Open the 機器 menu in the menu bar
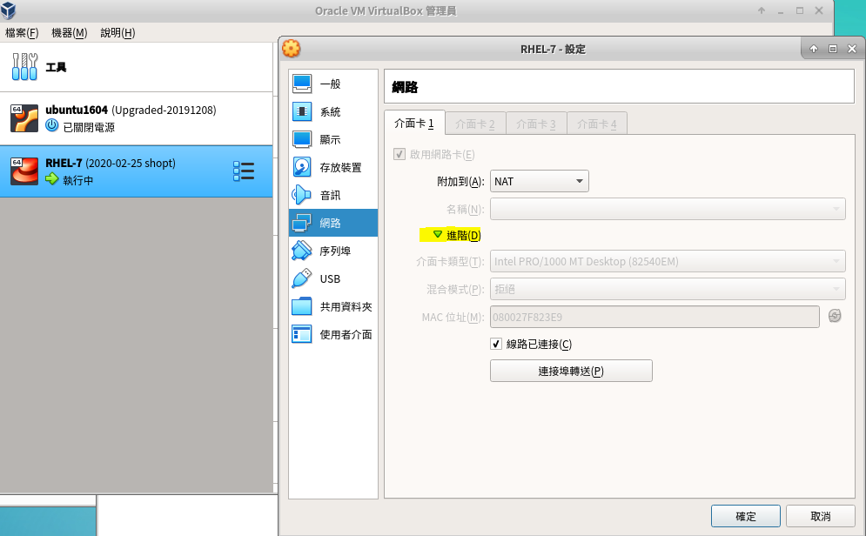 pos(70,33)
